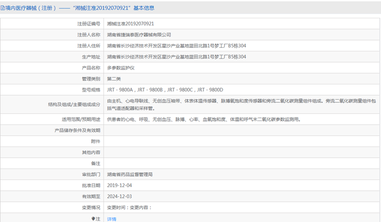
Task: Click the 产品储存条件及有效期 label
Action: 77,130
